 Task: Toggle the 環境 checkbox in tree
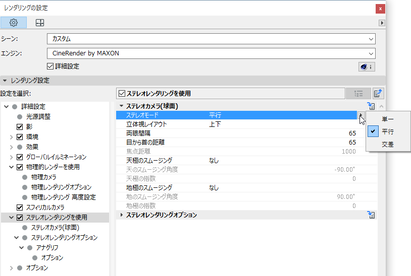click(x=20, y=137)
